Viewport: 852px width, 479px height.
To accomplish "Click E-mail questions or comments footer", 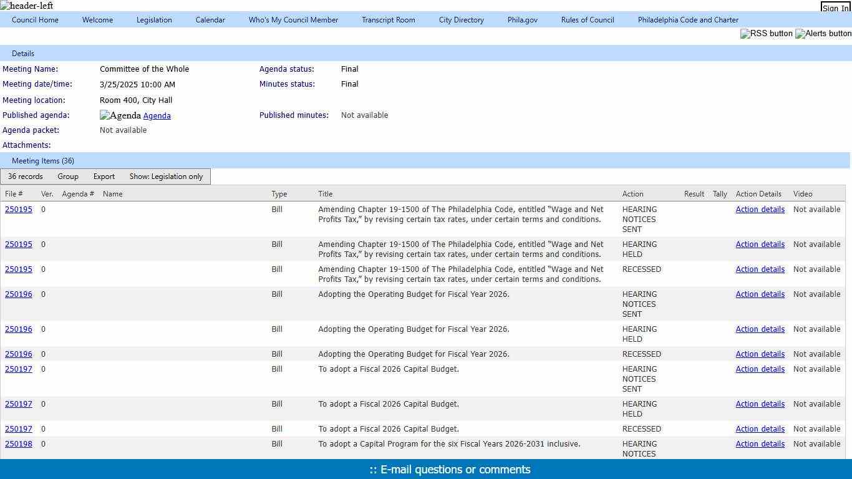I will click(450, 470).
